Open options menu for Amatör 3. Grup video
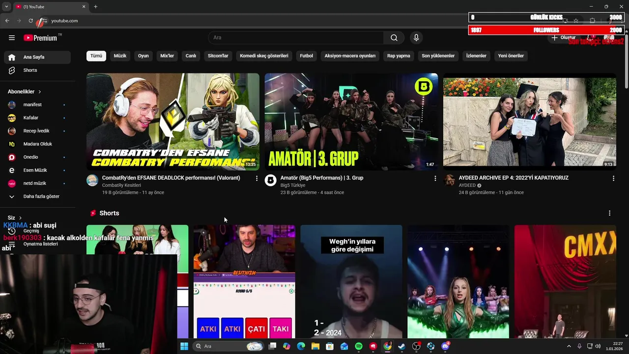Image resolution: width=629 pixels, height=354 pixels. [435, 178]
